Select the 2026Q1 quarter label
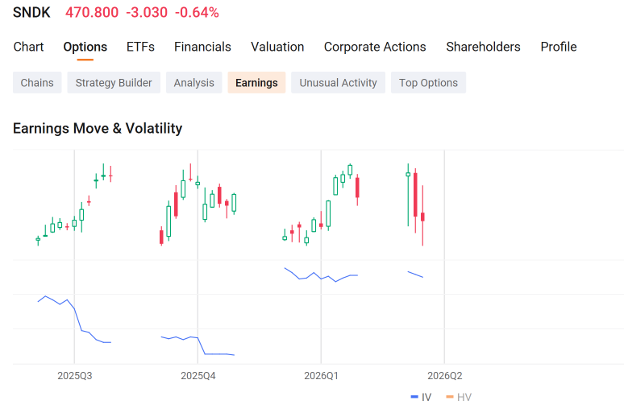 point(321,376)
